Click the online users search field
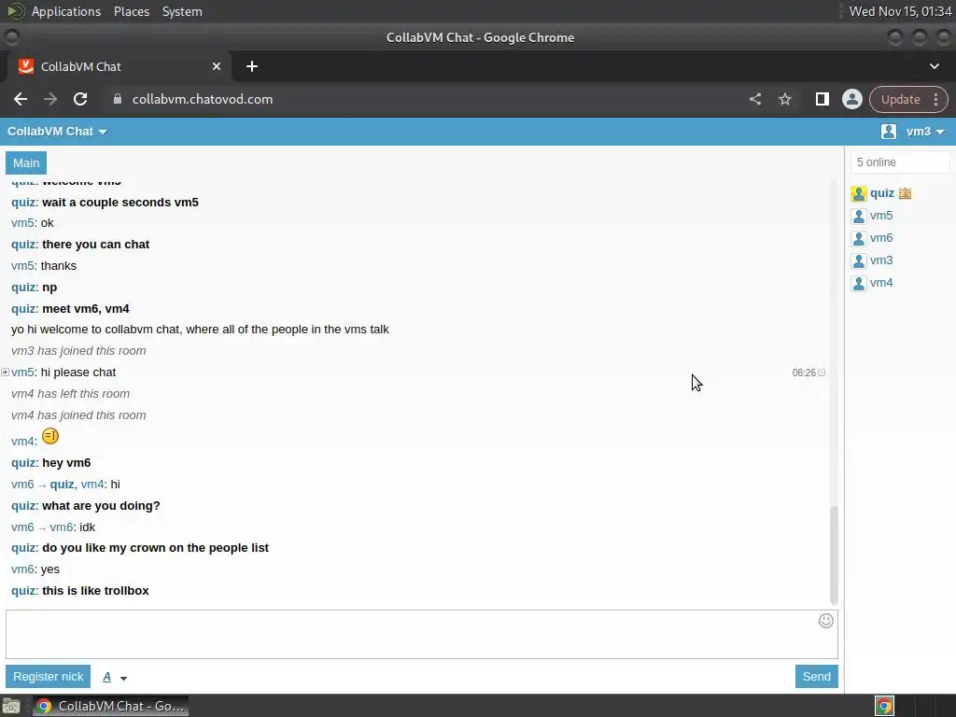The image size is (956, 717). tap(900, 162)
